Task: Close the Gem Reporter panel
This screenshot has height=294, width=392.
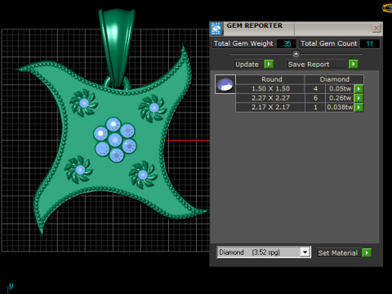Action: [376, 28]
